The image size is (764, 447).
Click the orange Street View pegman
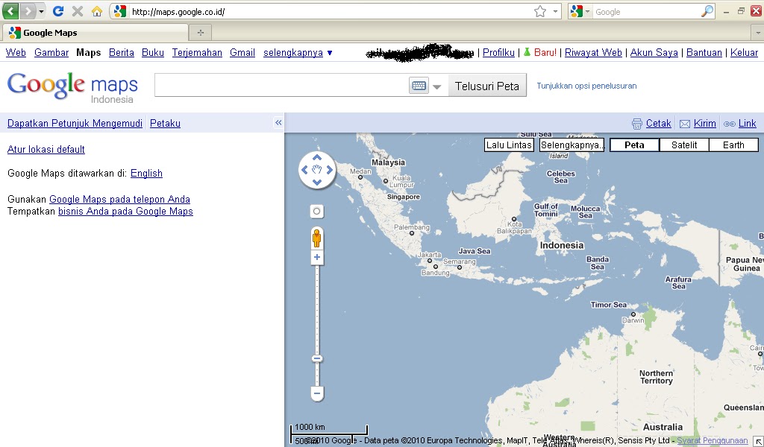tap(316, 238)
